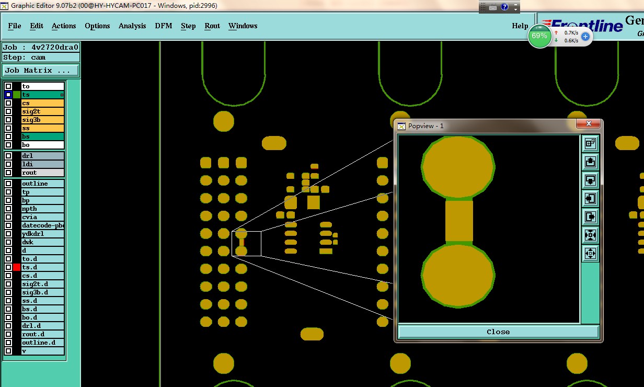
Task: Click the blue question mark help icon
Action: [x=504, y=7]
